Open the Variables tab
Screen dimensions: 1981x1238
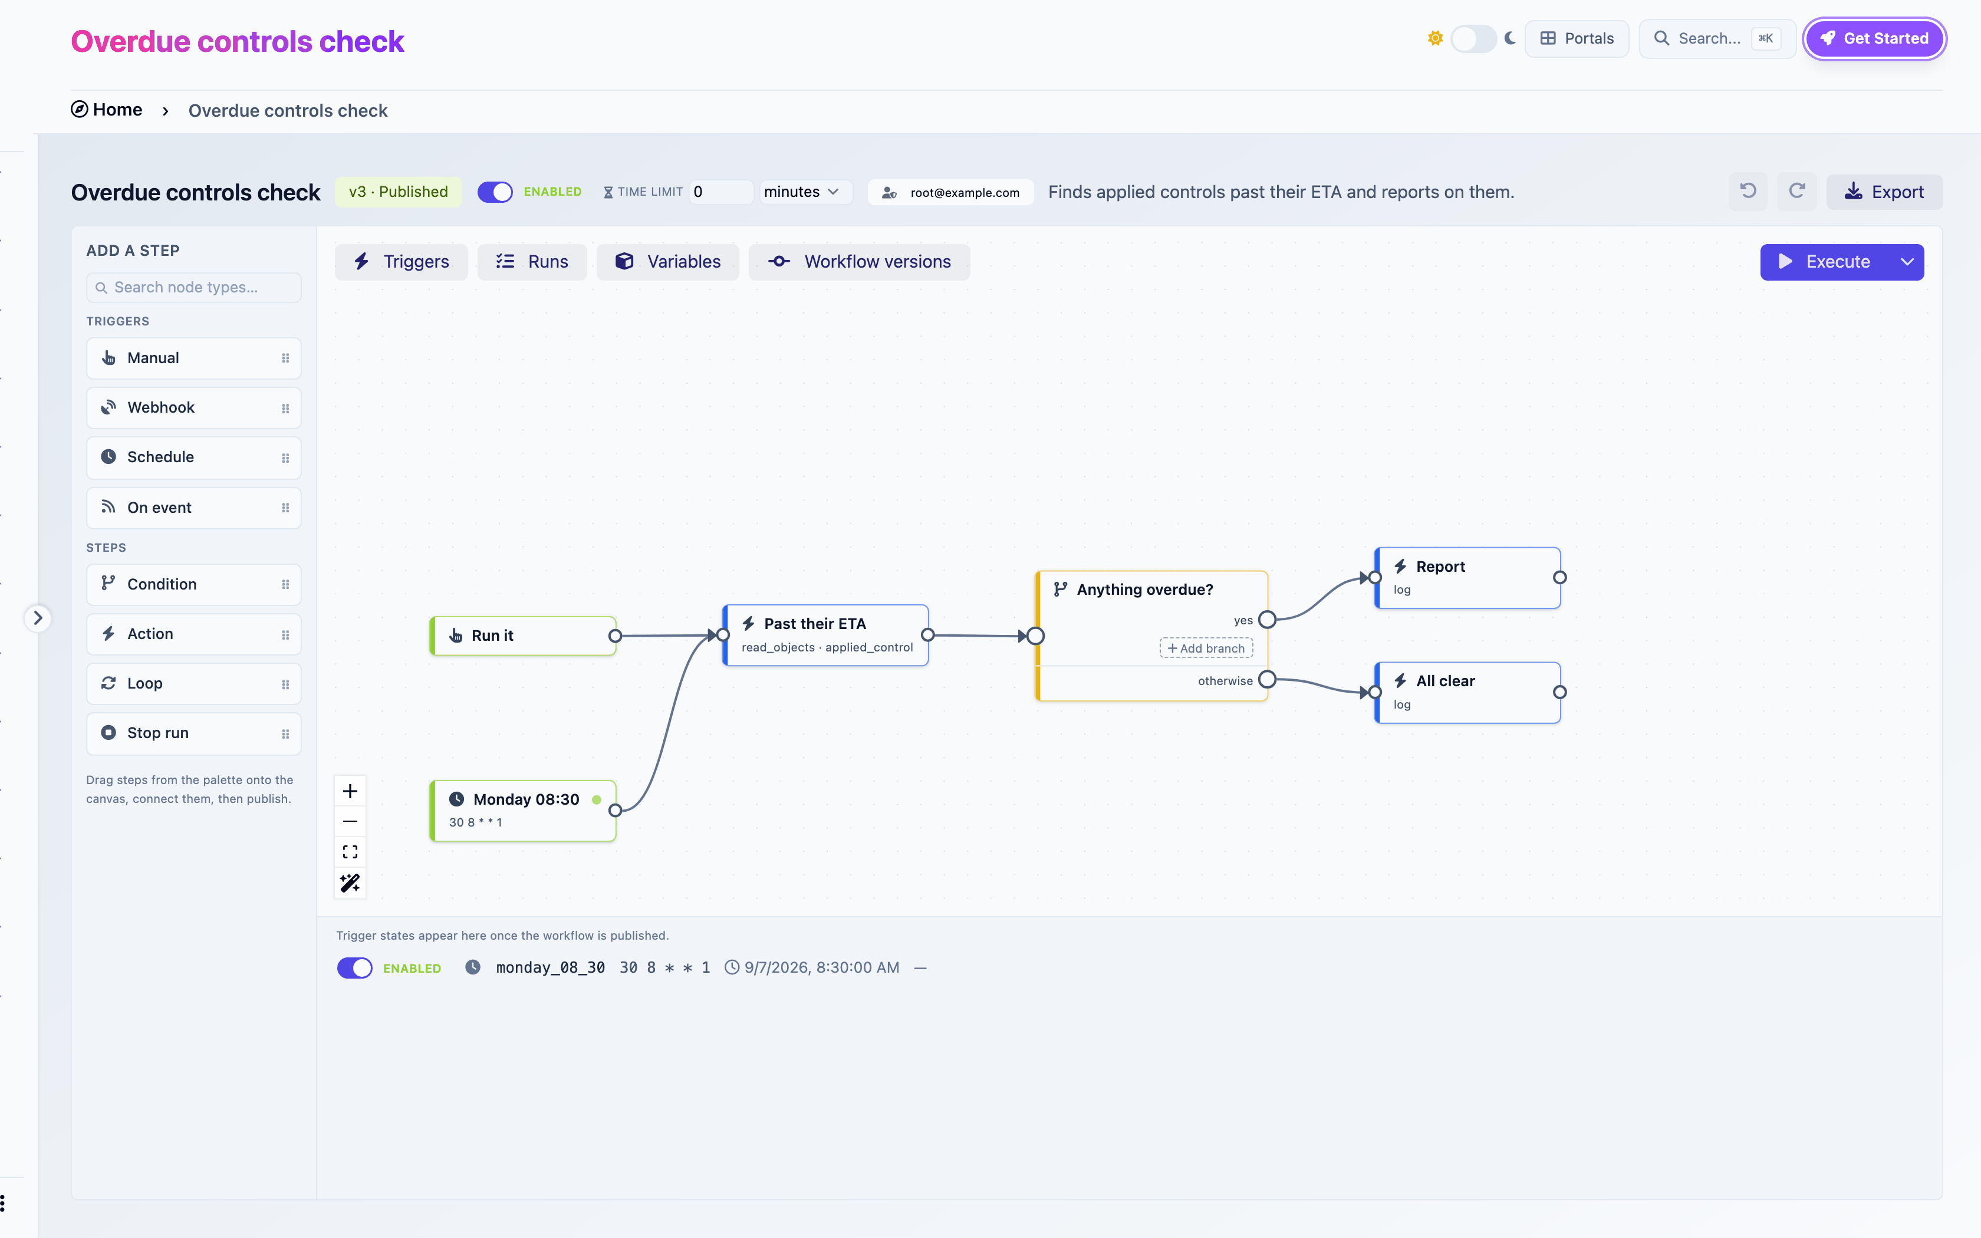click(668, 262)
